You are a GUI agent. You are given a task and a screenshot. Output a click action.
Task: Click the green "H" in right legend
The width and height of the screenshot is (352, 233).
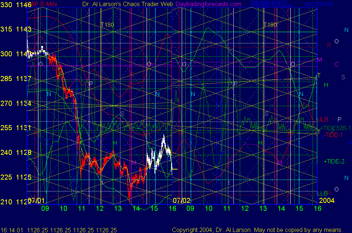pos(326,85)
